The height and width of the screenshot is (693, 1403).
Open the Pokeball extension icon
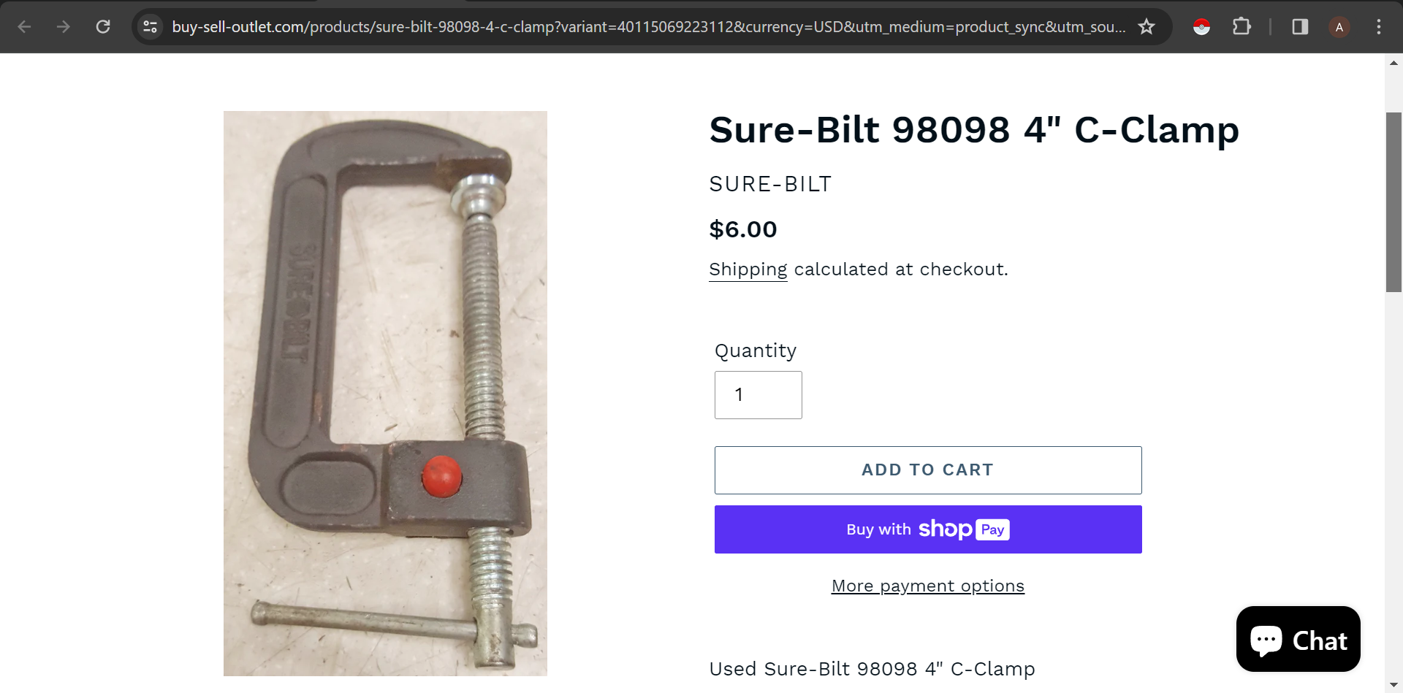coord(1201,27)
